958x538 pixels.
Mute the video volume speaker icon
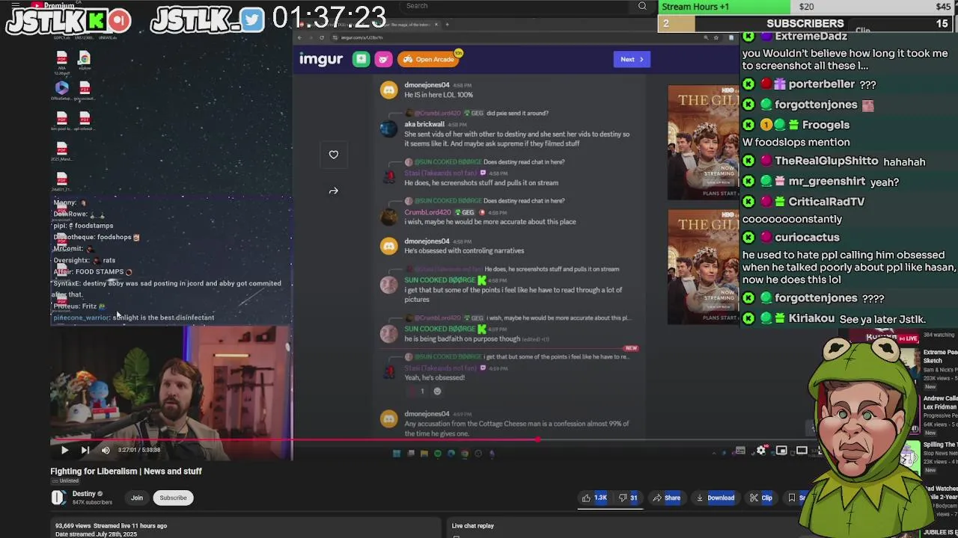(106, 450)
